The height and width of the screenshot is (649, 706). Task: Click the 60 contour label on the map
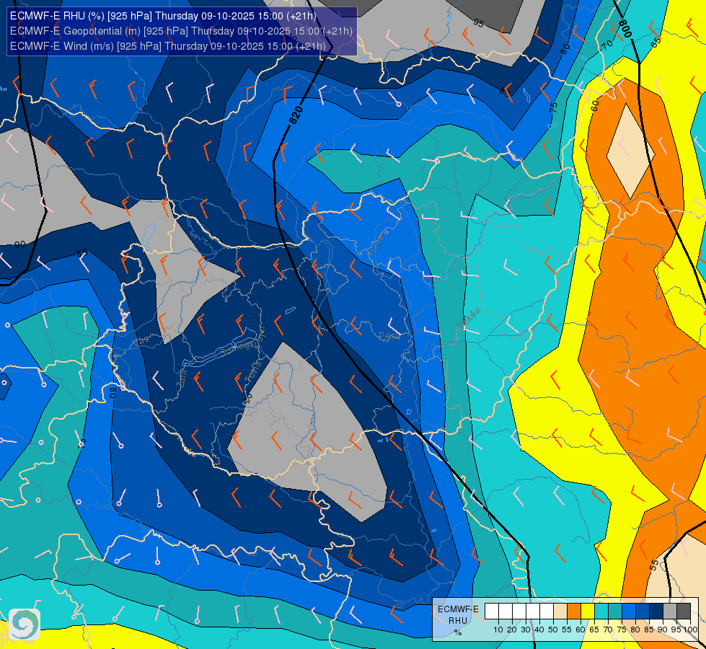coord(595,106)
